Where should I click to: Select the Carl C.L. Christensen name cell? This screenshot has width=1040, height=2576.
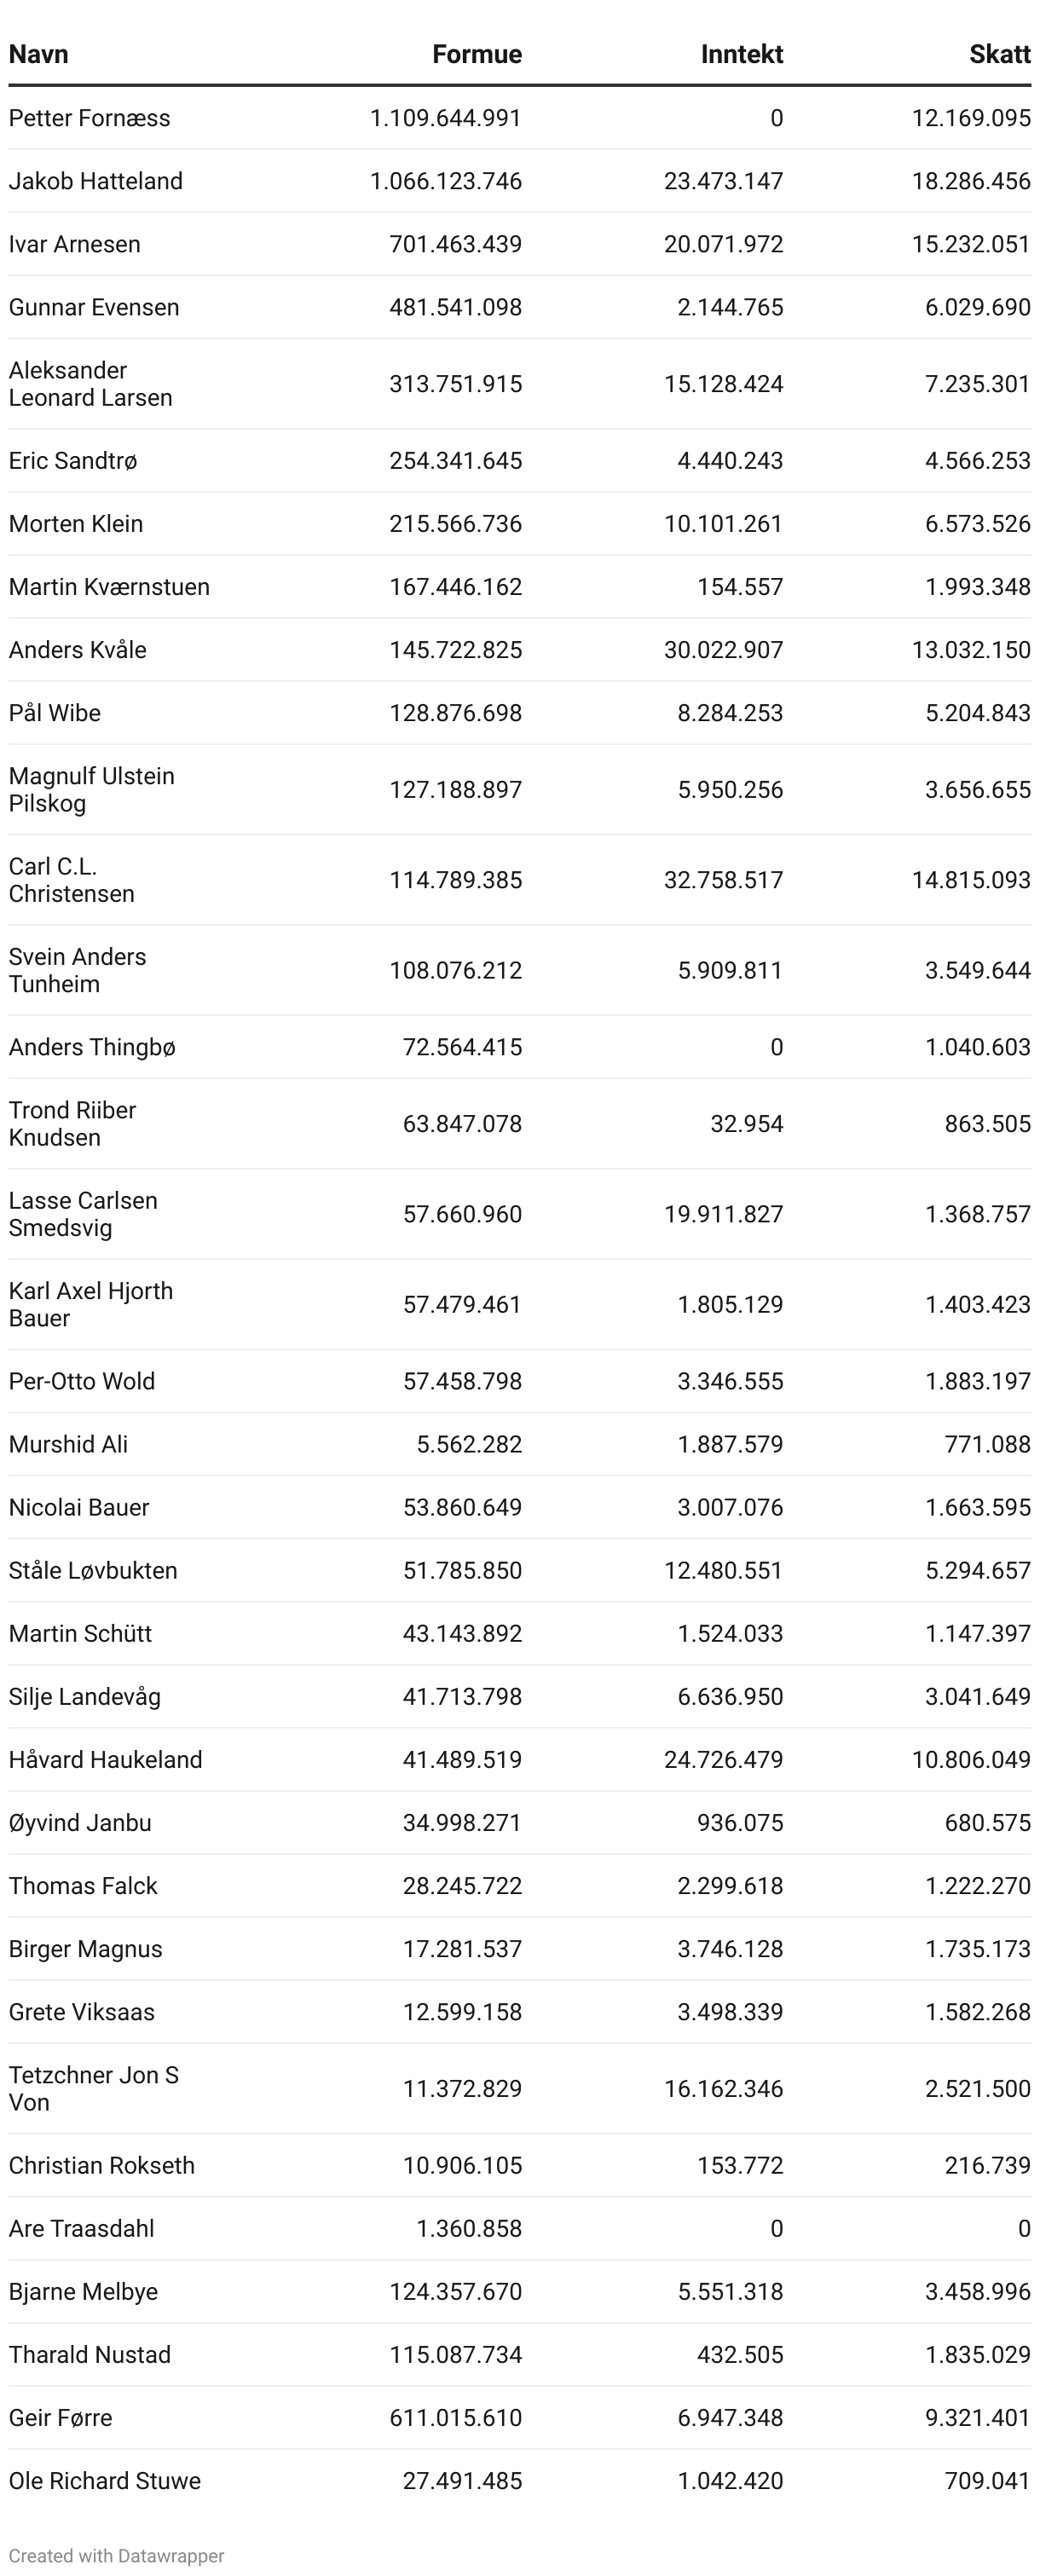coord(71,880)
